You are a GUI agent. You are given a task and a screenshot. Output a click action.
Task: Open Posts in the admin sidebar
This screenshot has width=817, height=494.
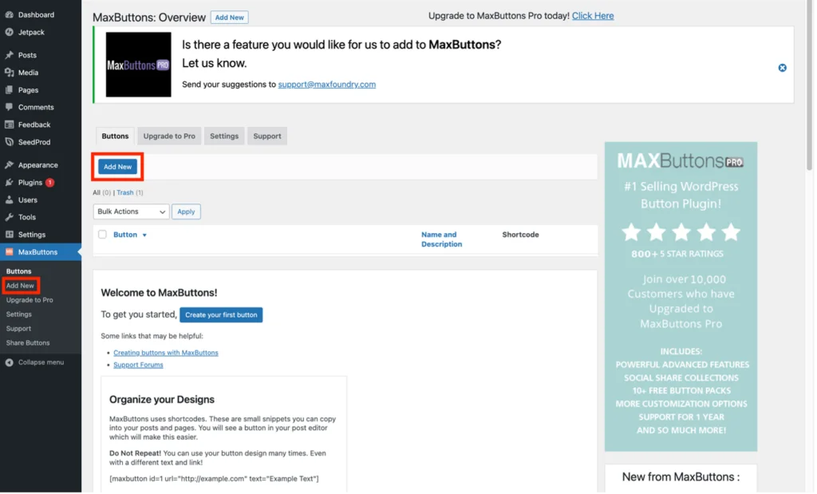[x=27, y=55]
